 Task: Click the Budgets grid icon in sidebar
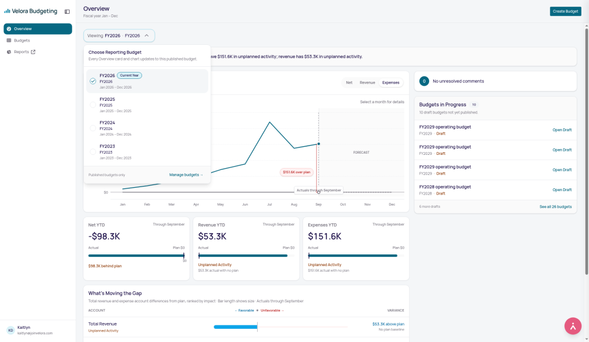point(9,40)
